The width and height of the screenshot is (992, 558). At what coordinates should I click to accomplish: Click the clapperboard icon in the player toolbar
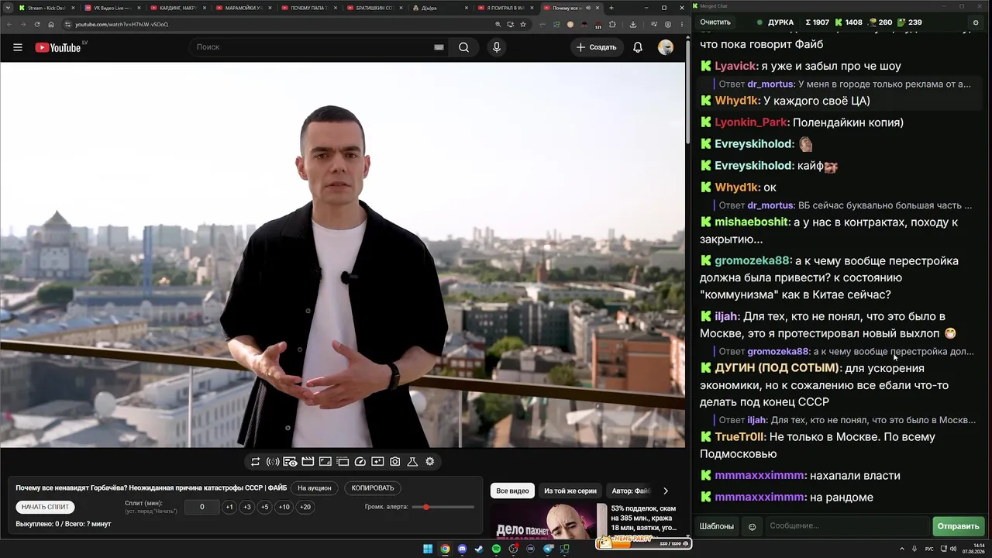click(x=308, y=462)
